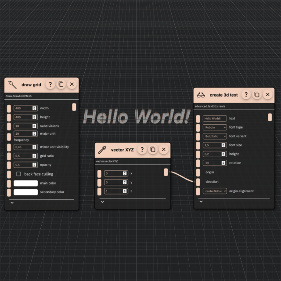Click the rendered Hello World! 3D text

137,117
